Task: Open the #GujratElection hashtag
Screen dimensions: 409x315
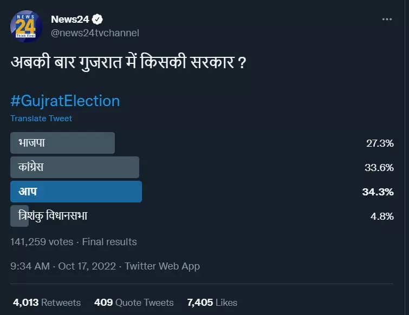Action: pyautogui.click(x=65, y=101)
